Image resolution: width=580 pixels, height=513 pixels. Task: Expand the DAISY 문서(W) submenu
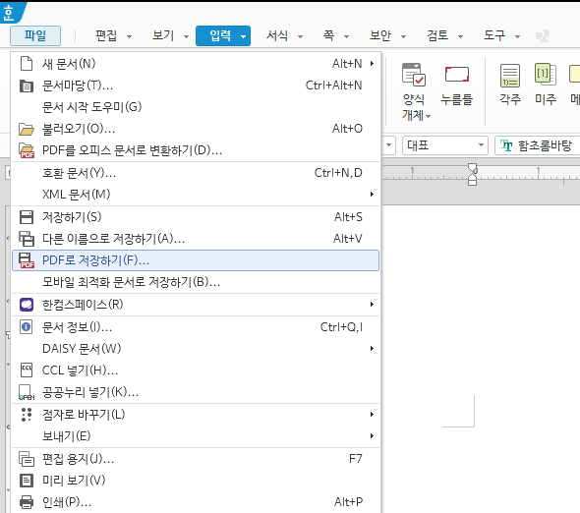tap(372, 349)
